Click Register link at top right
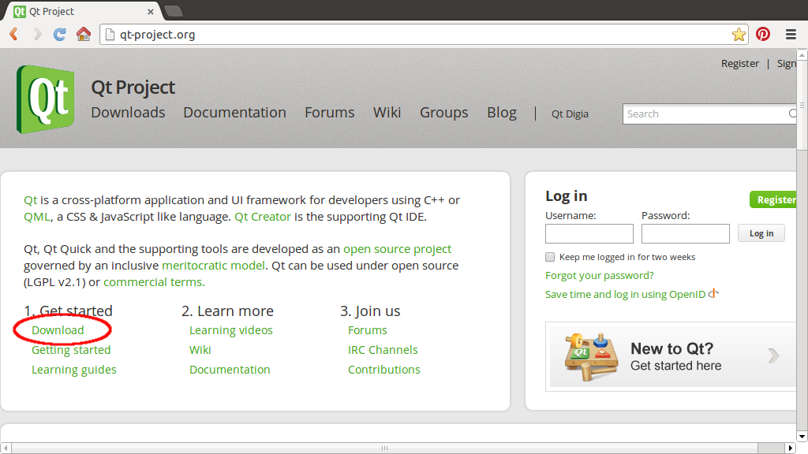 (x=740, y=63)
